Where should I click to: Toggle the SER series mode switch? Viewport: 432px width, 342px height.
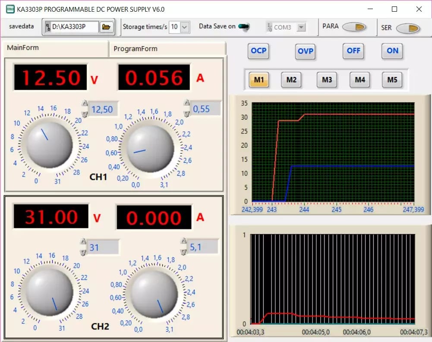click(408, 28)
